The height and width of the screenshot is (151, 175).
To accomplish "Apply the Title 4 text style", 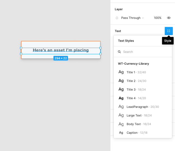I will (x=143, y=98).
